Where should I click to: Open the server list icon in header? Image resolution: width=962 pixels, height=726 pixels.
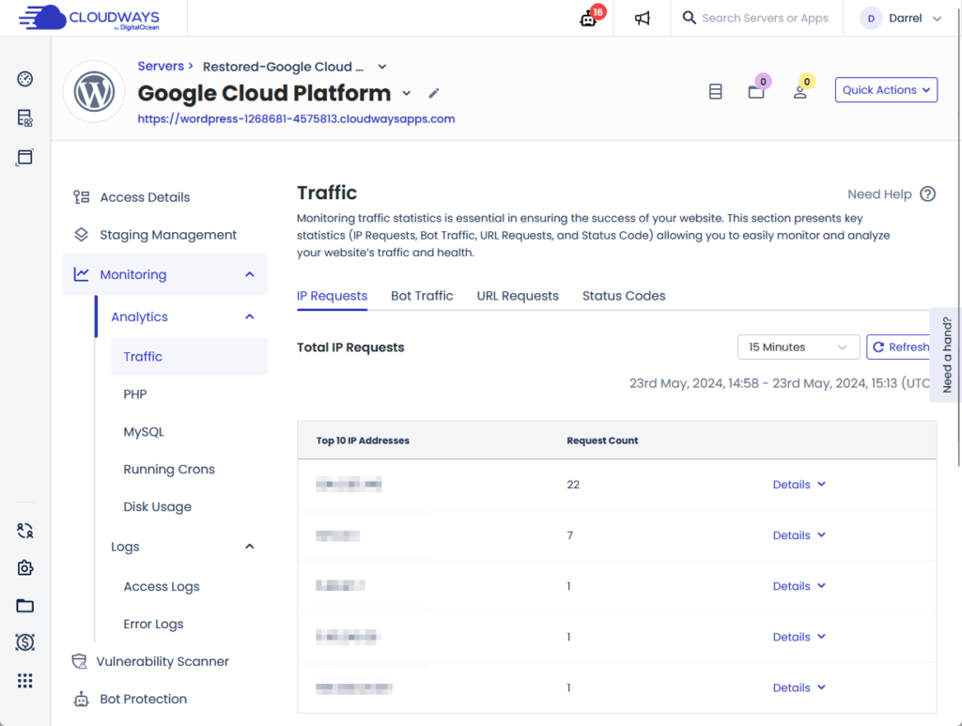715,91
